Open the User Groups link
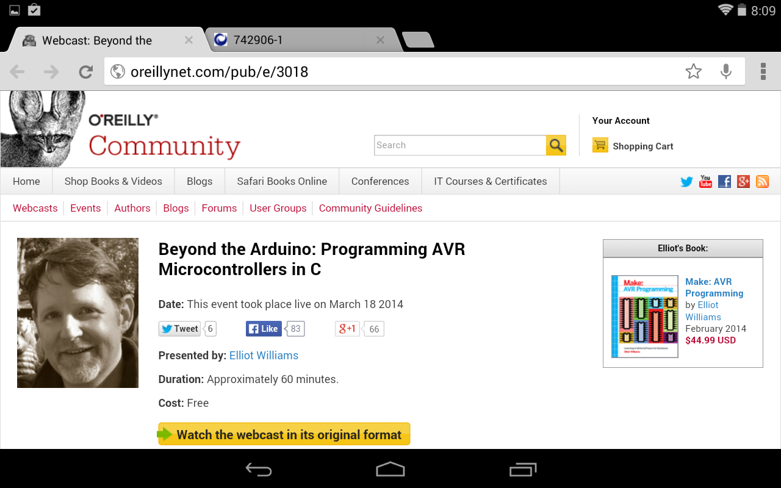The image size is (781, 488). coord(278,208)
